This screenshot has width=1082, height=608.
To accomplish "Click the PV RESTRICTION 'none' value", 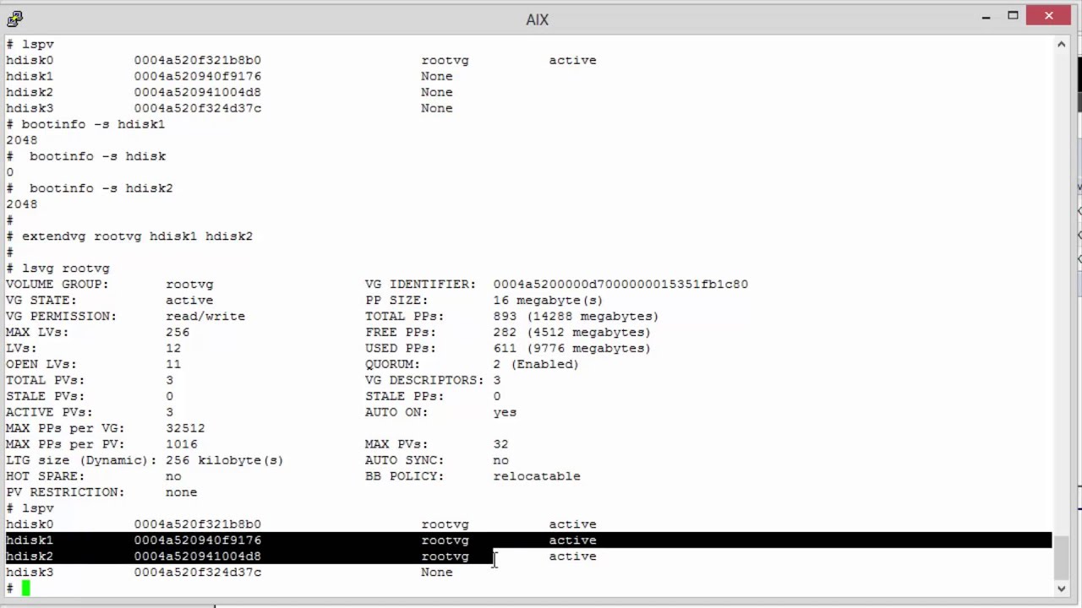I will [181, 492].
